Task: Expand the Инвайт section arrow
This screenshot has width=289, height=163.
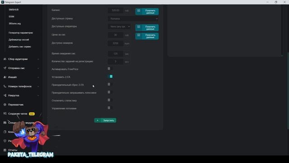Action: [38, 77]
